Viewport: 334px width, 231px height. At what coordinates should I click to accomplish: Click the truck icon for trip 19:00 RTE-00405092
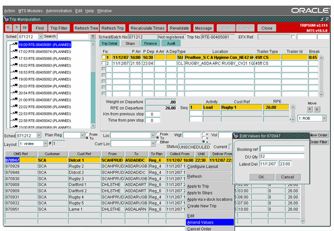15,79
